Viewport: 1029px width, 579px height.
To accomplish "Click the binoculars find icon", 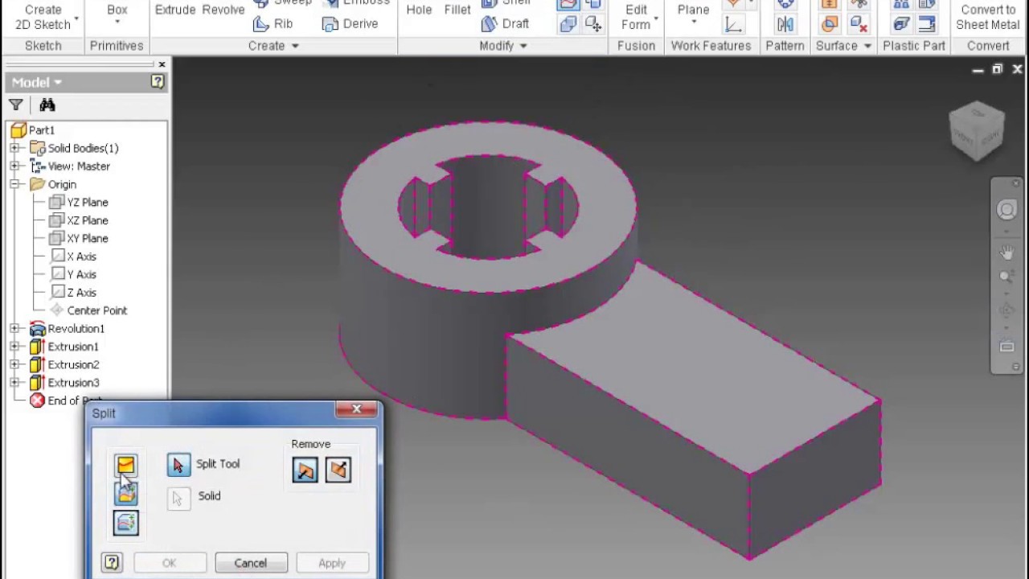I will 47,105.
